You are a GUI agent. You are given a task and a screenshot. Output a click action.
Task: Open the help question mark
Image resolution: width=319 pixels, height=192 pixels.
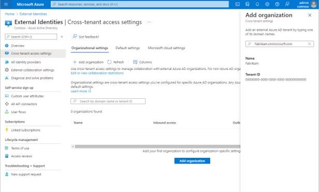277,4
